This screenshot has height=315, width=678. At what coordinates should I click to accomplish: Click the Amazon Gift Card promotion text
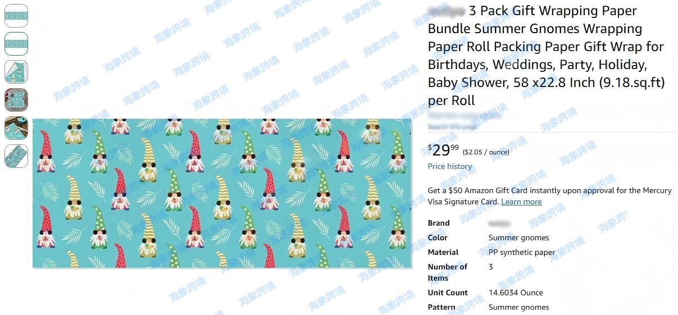click(x=549, y=196)
